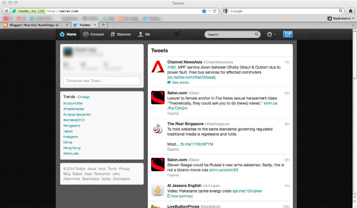Image resolution: width=357 pixels, height=208 pixels.
Task: View summary of Al Jazeera English tweet
Action: coord(180,196)
